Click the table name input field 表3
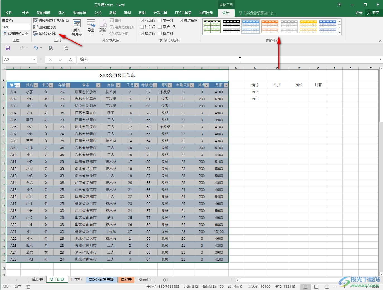 [16, 27]
